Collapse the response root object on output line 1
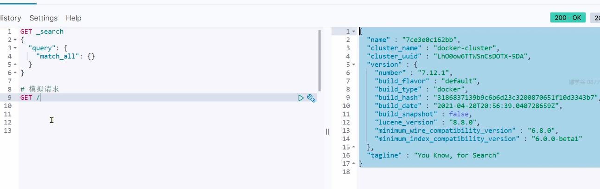Image resolution: width=600 pixels, height=189 pixels. tap(354, 32)
